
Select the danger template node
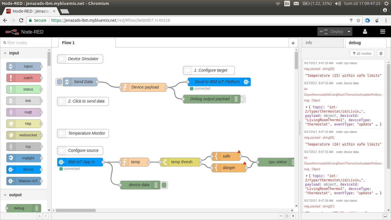tap(229, 168)
